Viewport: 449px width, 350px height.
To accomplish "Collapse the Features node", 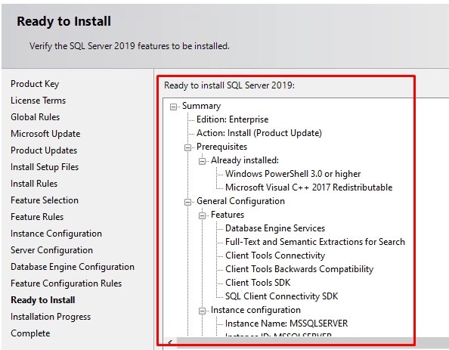I will coord(202,215).
